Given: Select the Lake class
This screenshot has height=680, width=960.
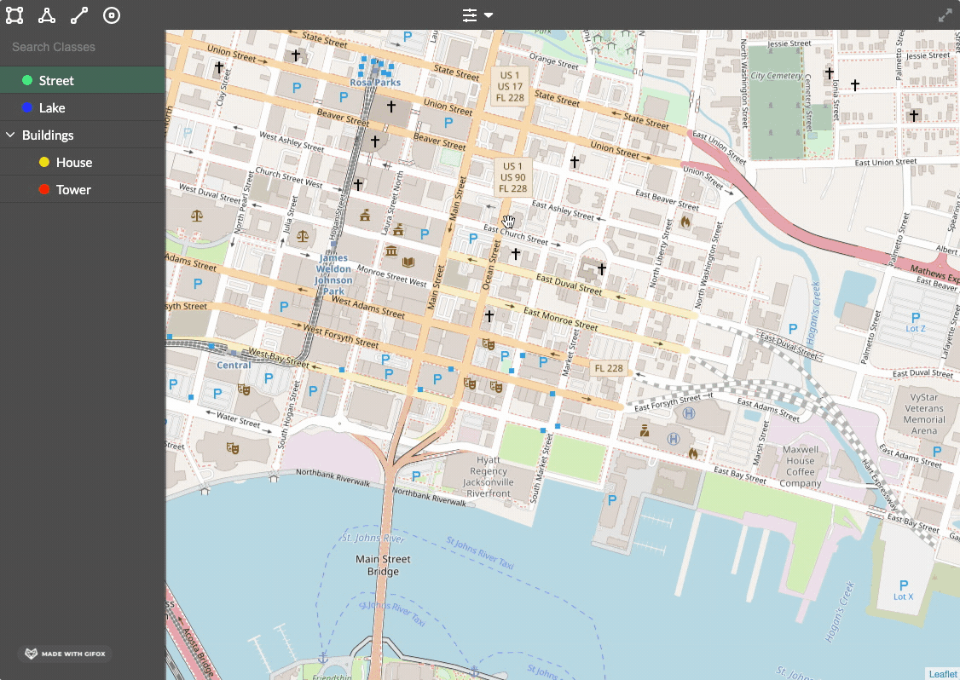Looking at the screenshot, I should pos(83,107).
